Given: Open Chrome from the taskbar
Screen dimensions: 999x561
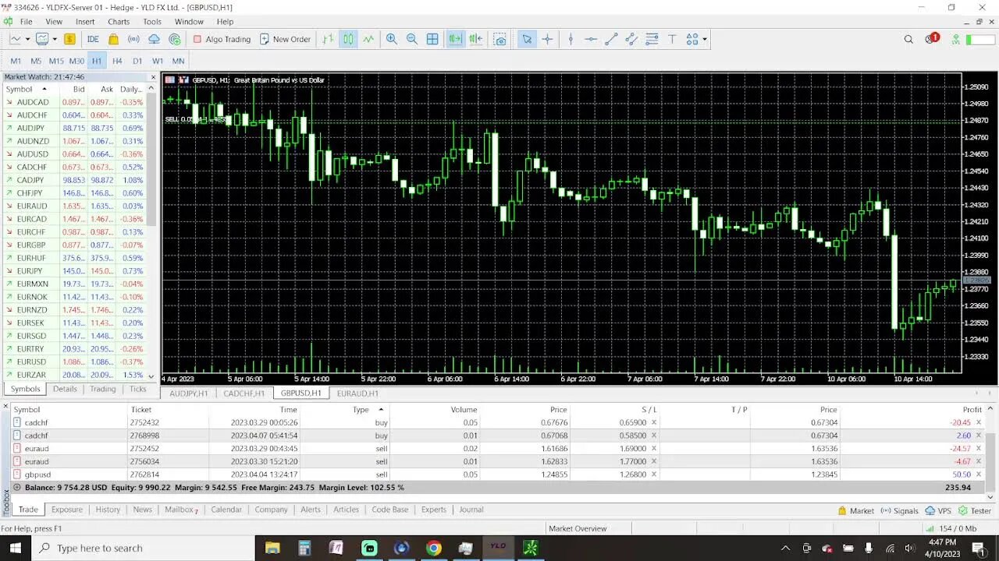Looking at the screenshot, I should pos(433,548).
